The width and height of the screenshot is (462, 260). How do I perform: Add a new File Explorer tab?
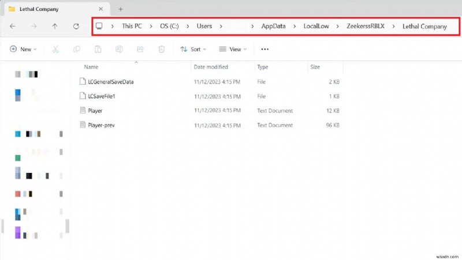(121, 9)
